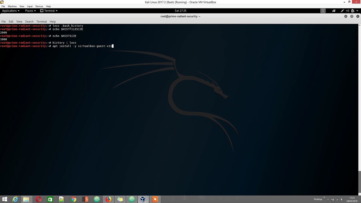The image size is (361, 203).
Task: Switch to the VirtualBox taskbar icon
Action: [143, 199]
